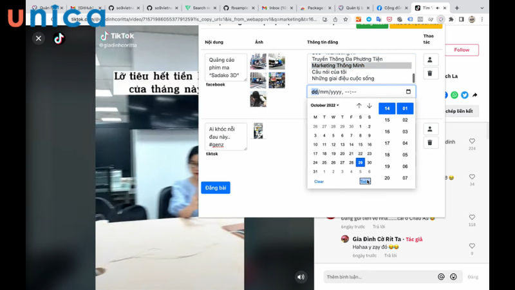
Task: Click the TikTok logo icon beside the X
Action: [x=59, y=39]
